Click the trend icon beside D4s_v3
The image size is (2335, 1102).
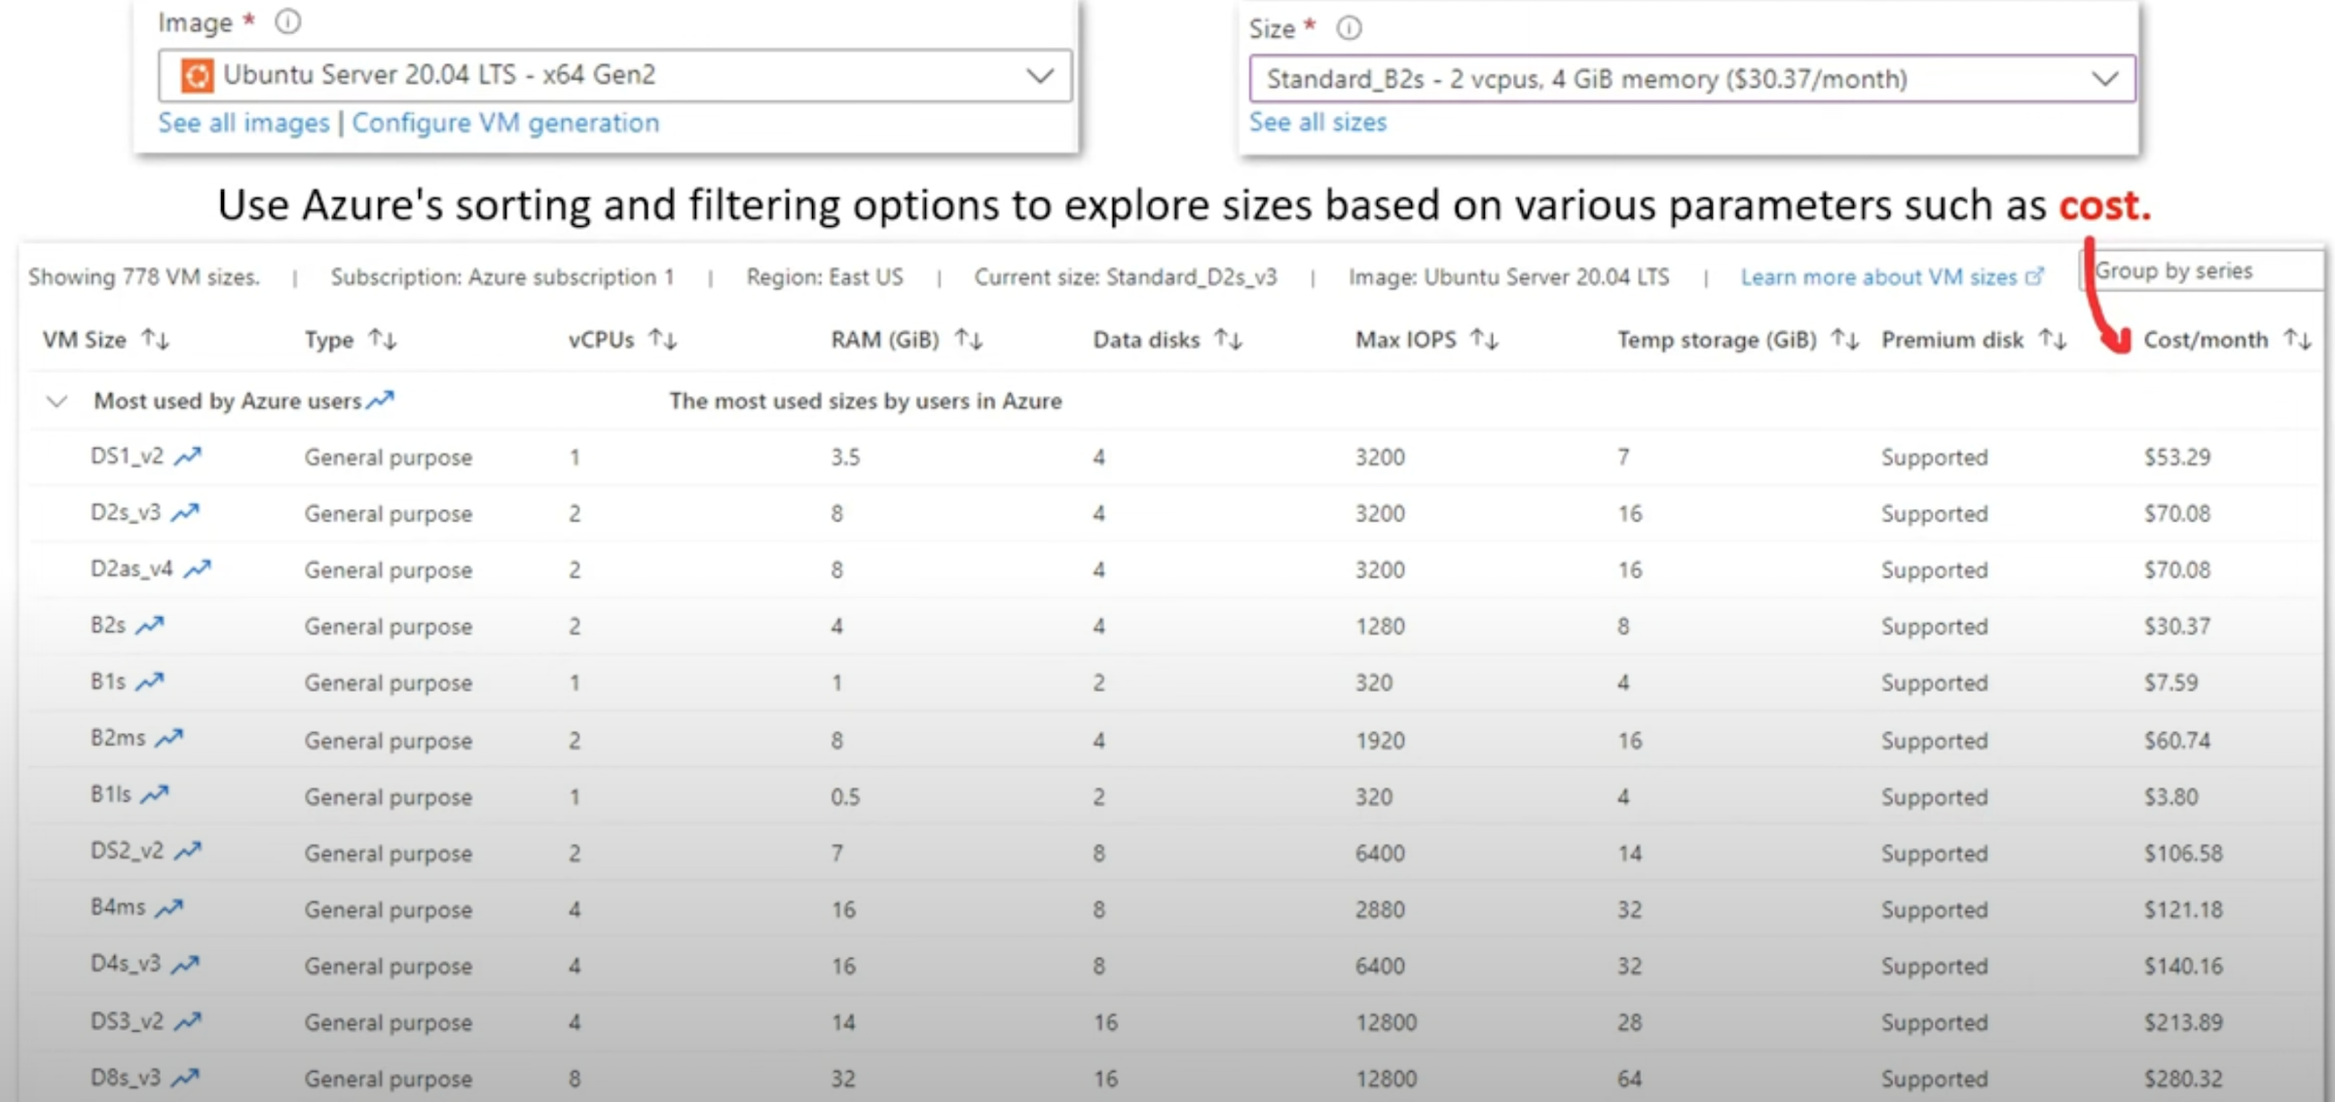coord(185,964)
